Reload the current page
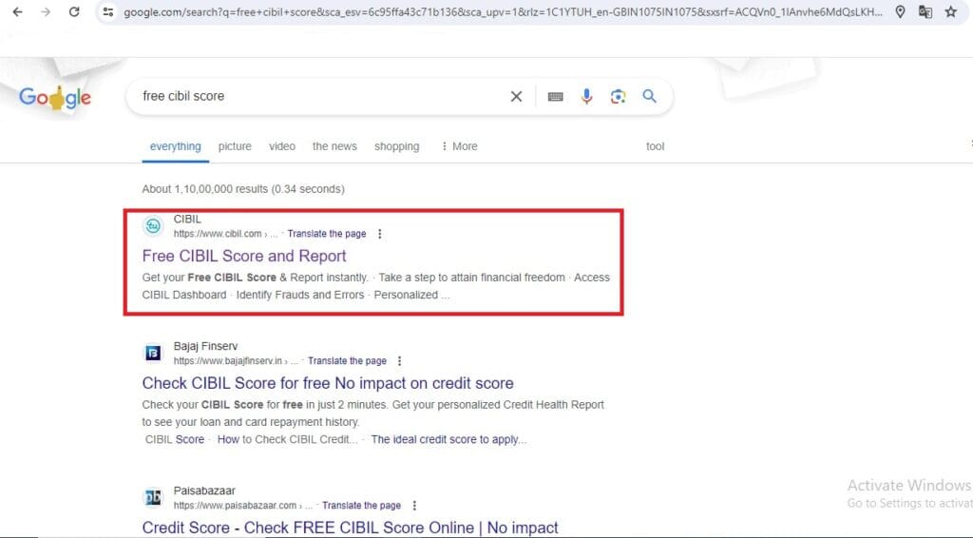Viewport: 973px width, 538px height. pyautogui.click(x=74, y=11)
